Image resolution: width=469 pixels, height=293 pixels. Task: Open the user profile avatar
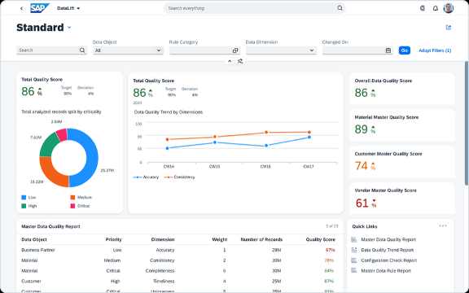coord(449,8)
